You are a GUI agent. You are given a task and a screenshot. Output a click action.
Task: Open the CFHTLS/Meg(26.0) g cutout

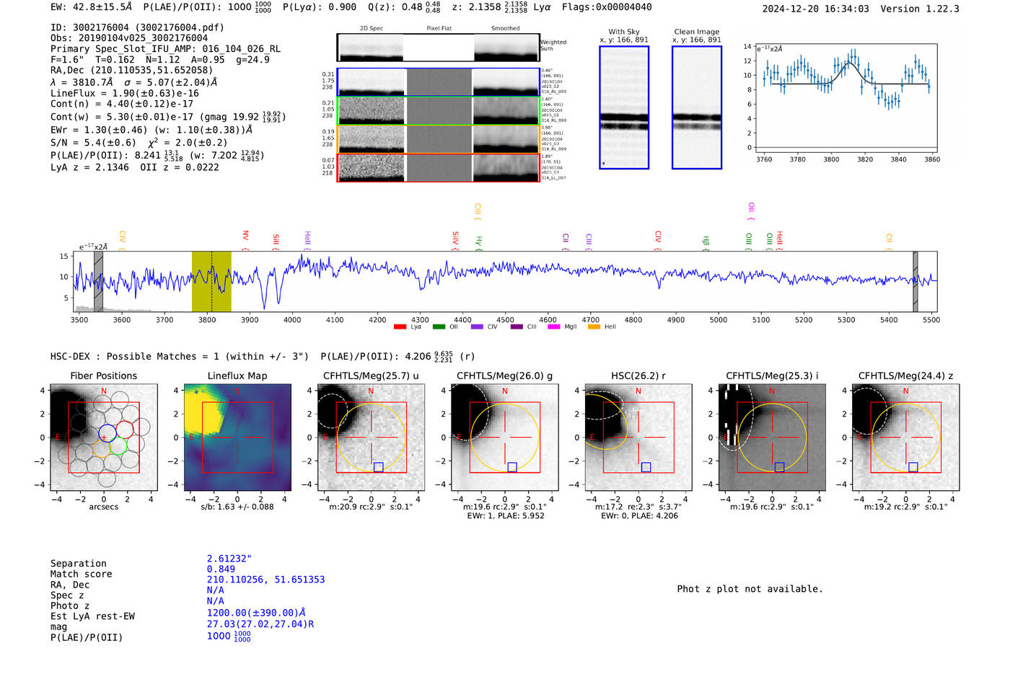[x=505, y=438]
